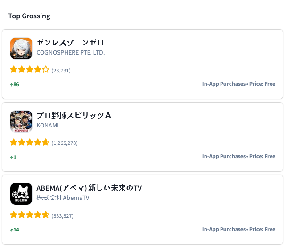287x247 pixels.
Task: Click the Pro Yakyuu Spirits A app icon
Action: point(21,121)
